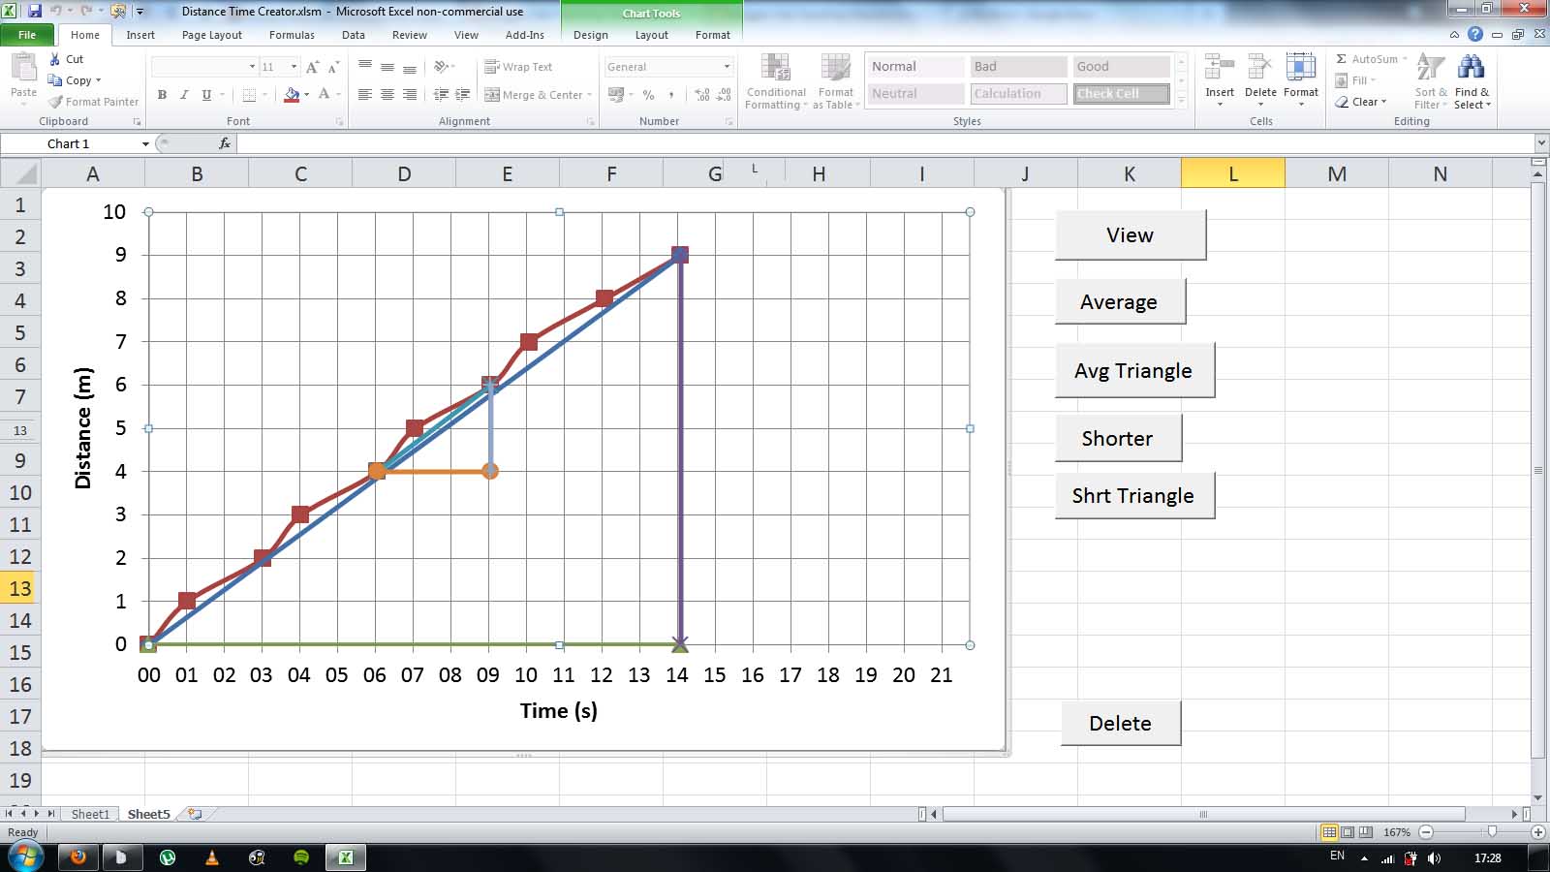Toggle Italic formatting

(x=184, y=95)
